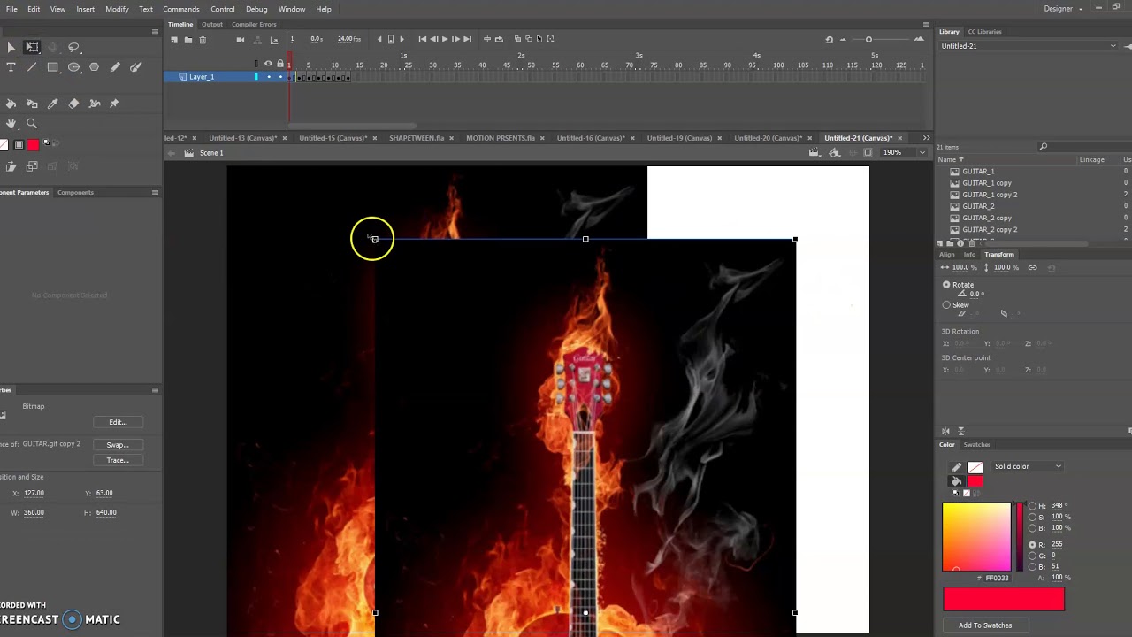Viewport: 1132px width, 637px height.
Task: Switch to the SHAPETWEEN.fla document tab
Action: click(x=417, y=138)
